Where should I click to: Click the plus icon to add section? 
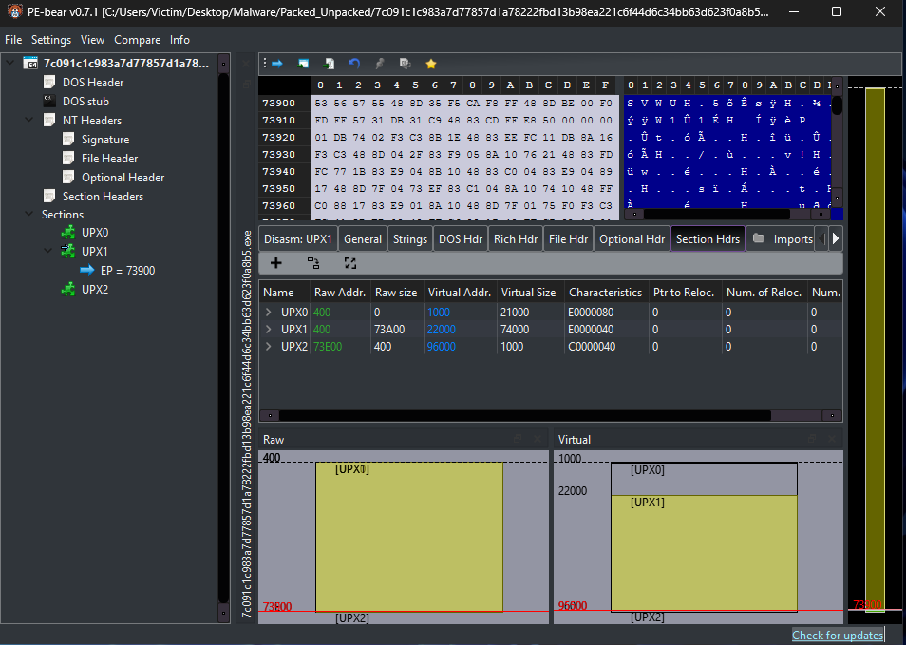276,263
